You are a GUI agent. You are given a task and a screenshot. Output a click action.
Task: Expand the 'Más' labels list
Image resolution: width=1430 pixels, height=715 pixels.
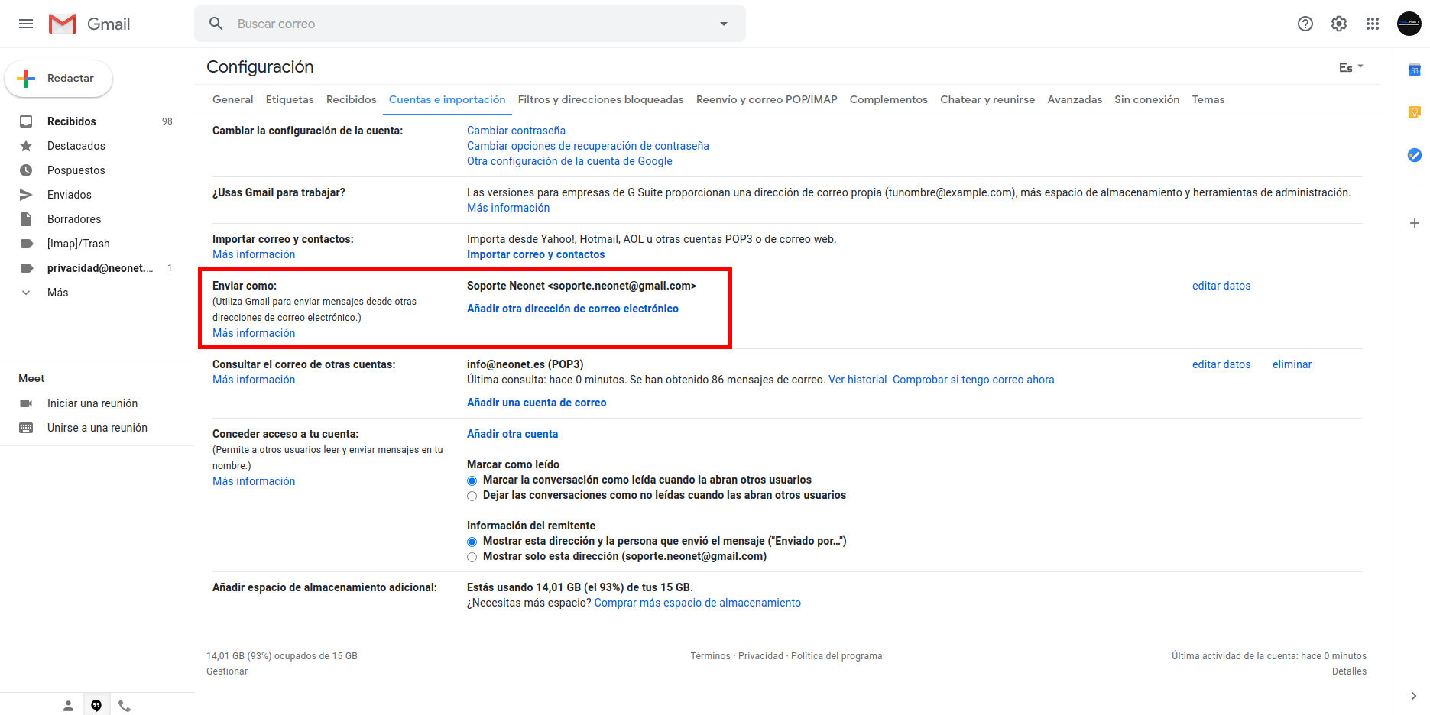(57, 293)
